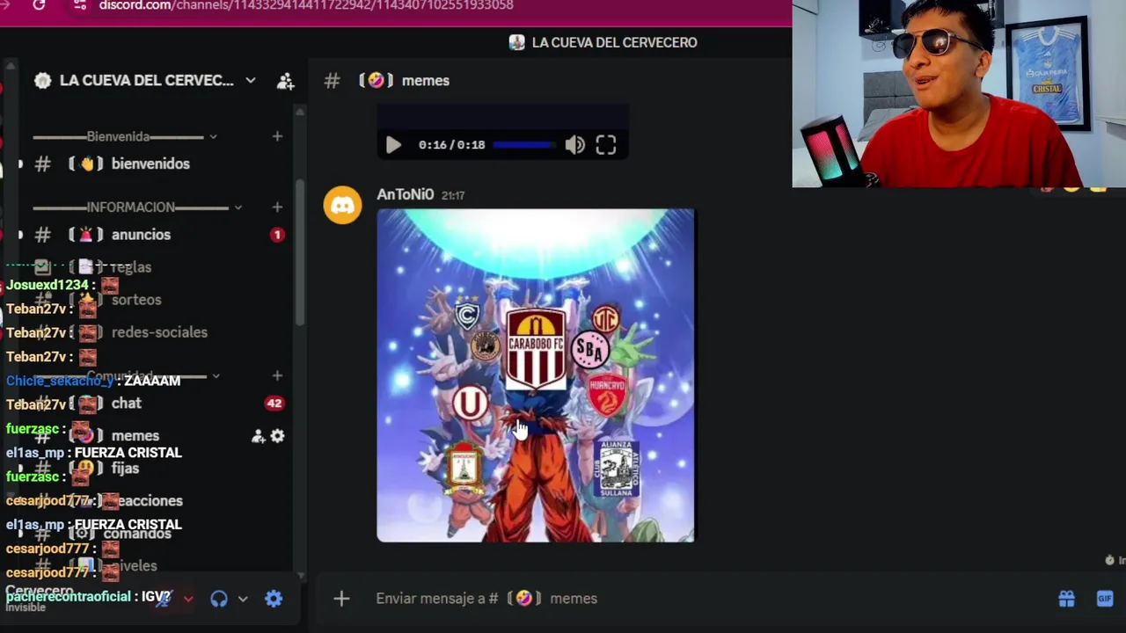
Task: Click the video time label 0:16 / 0:18
Action: 452,145
